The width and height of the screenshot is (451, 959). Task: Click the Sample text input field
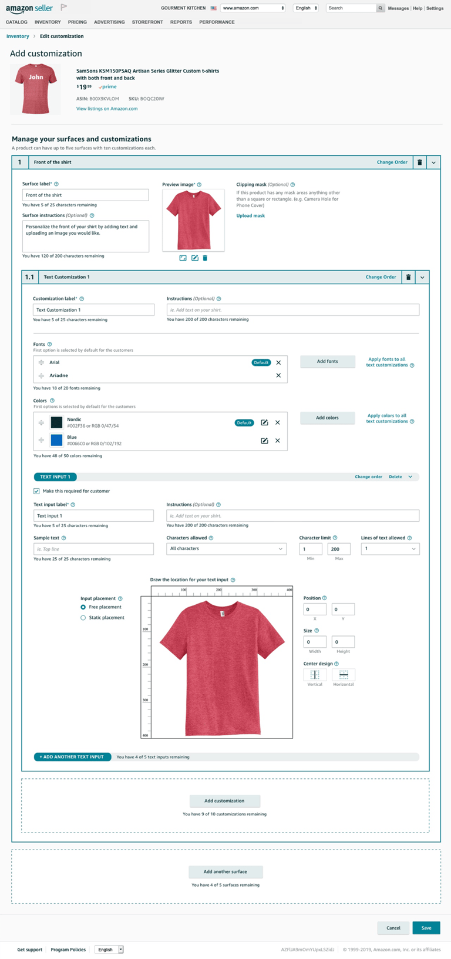(94, 549)
